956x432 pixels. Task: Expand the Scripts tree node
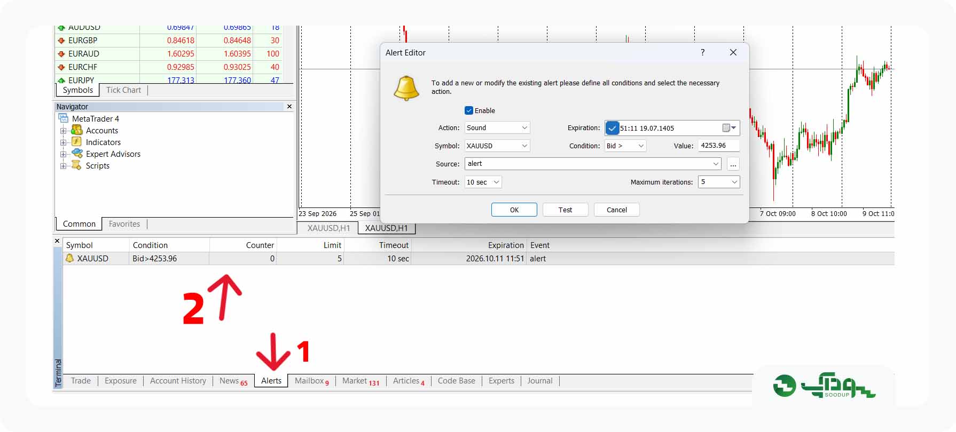point(64,166)
